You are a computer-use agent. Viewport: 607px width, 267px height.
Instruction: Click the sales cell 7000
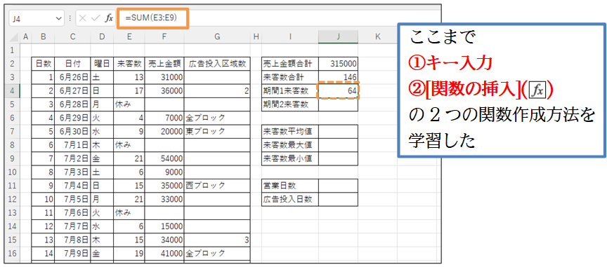pos(164,118)
